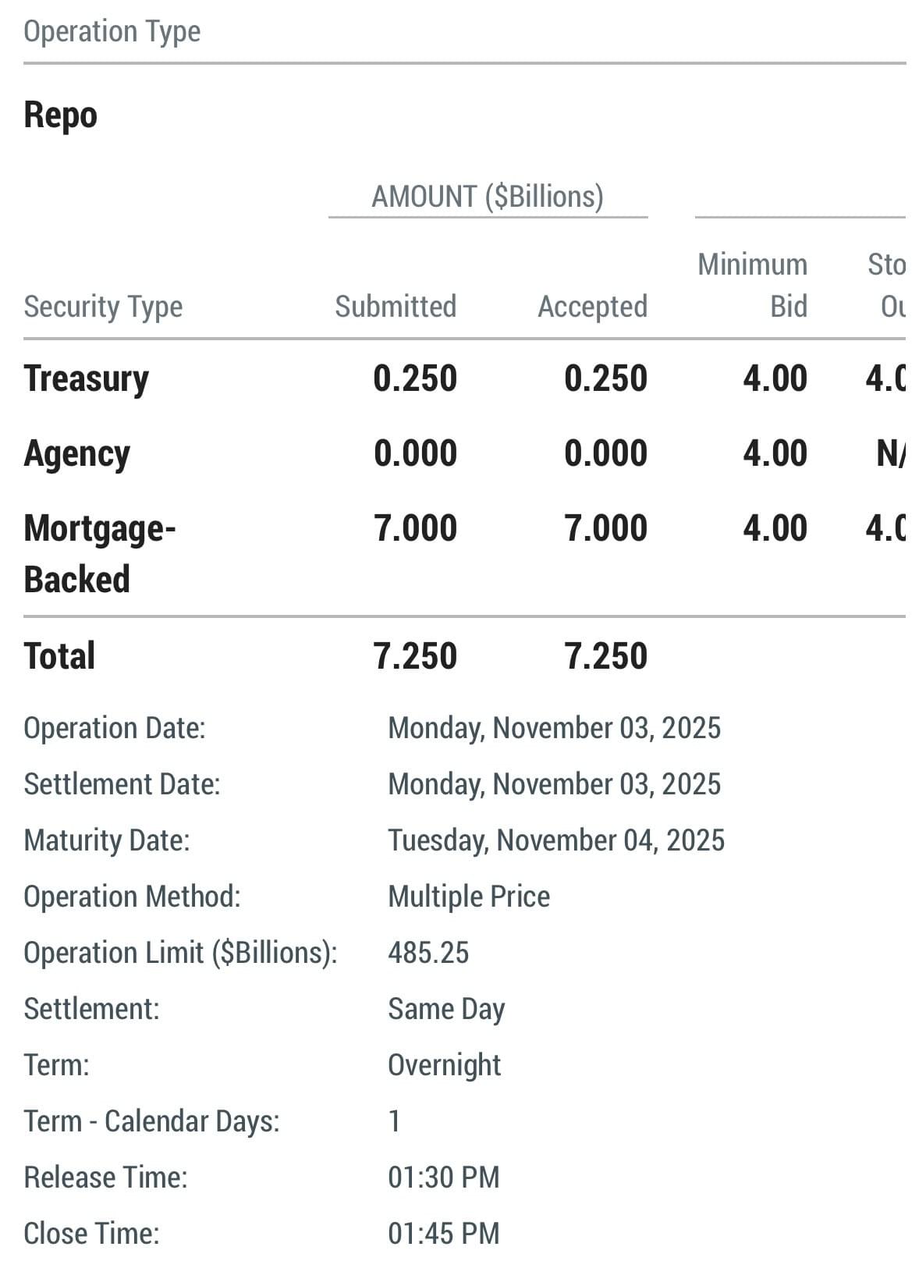Click the "Submitted" column header
The image size is (919, 1275).
point(396,307)
